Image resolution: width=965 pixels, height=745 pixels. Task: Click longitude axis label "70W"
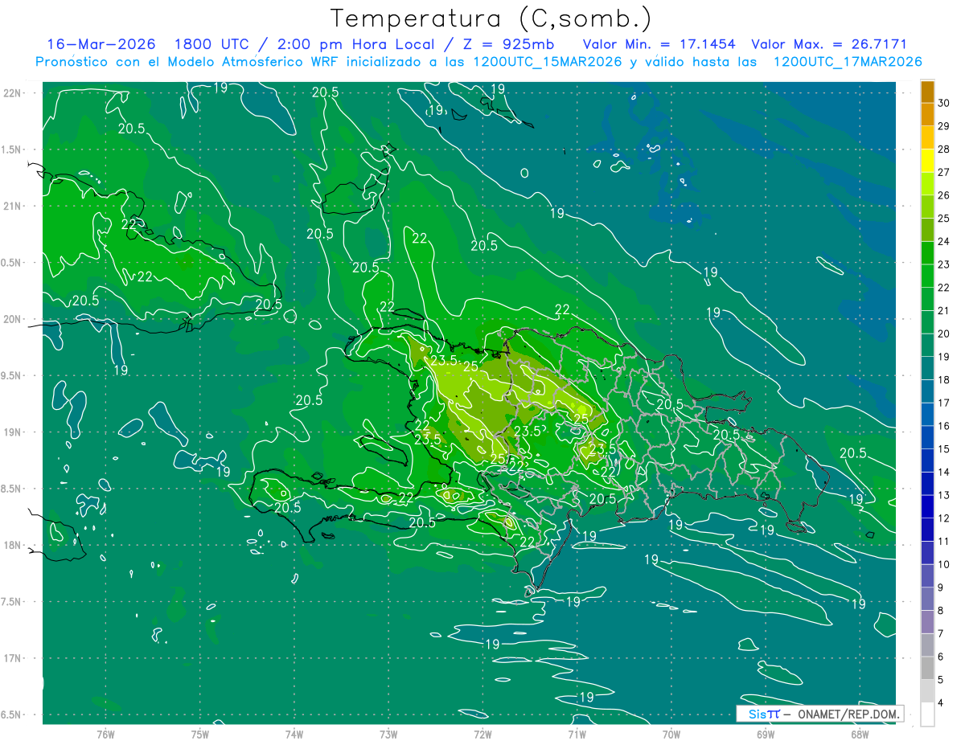(x=671, y=735)
